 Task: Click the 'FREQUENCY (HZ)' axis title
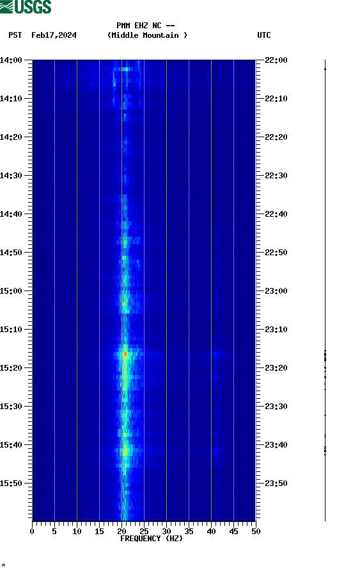click(152, 539)
